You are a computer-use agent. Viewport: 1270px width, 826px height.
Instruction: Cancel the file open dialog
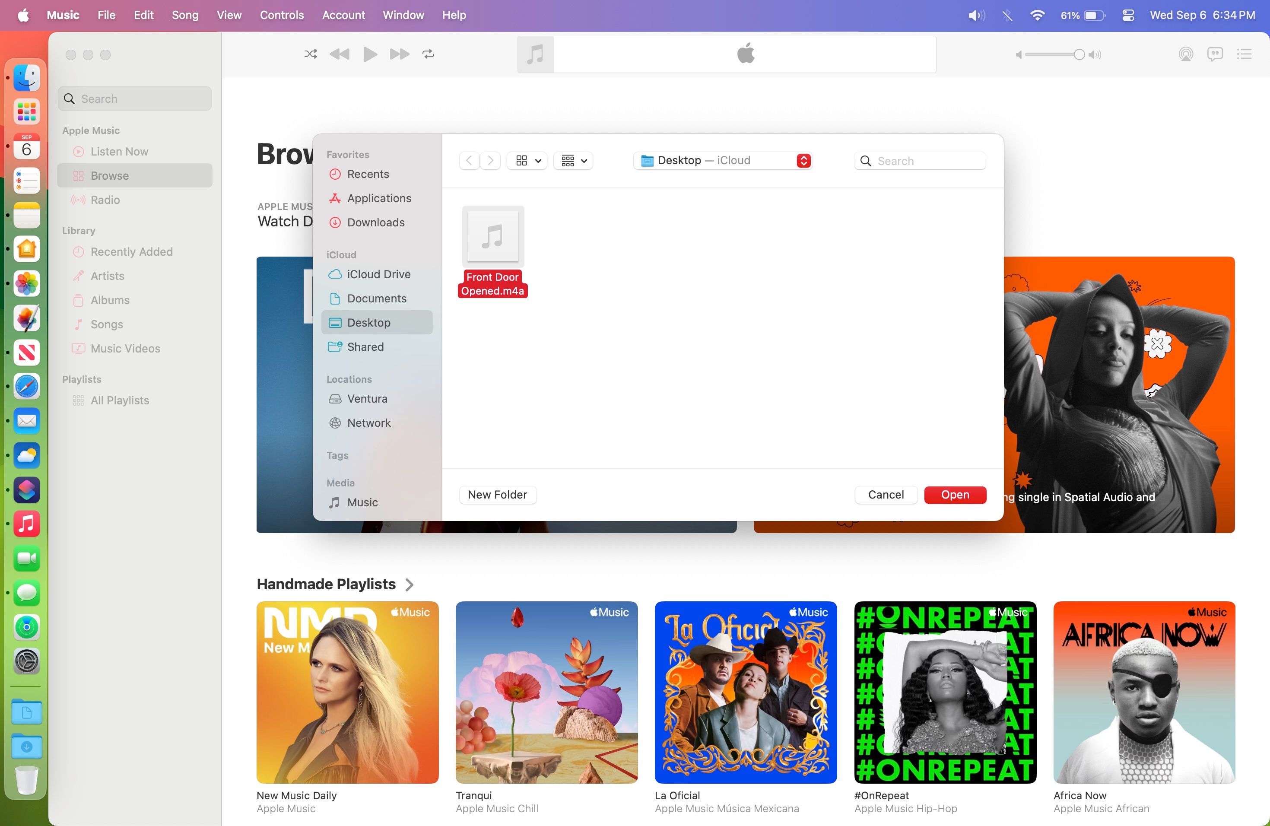886,495
